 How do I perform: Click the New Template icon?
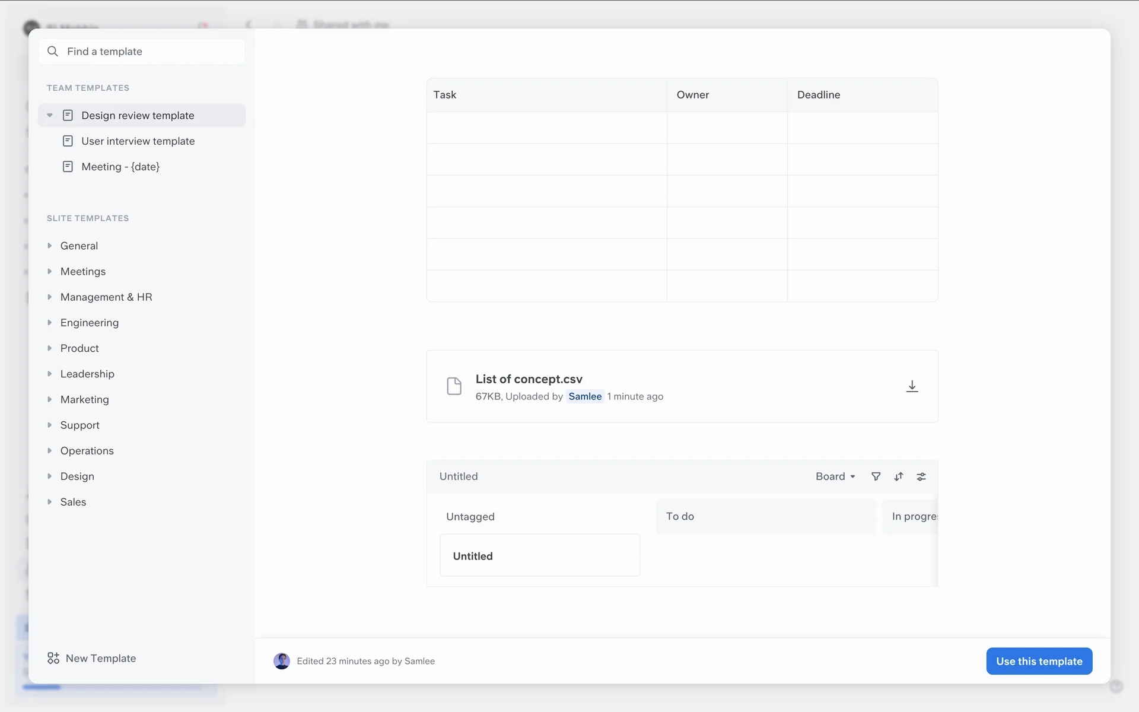[53, 658]
